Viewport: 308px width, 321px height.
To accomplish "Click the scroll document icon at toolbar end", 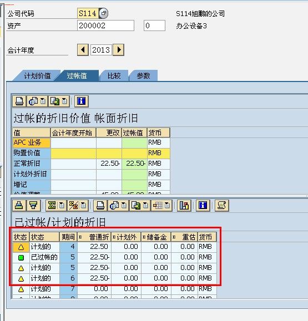I will pos(222,205).
